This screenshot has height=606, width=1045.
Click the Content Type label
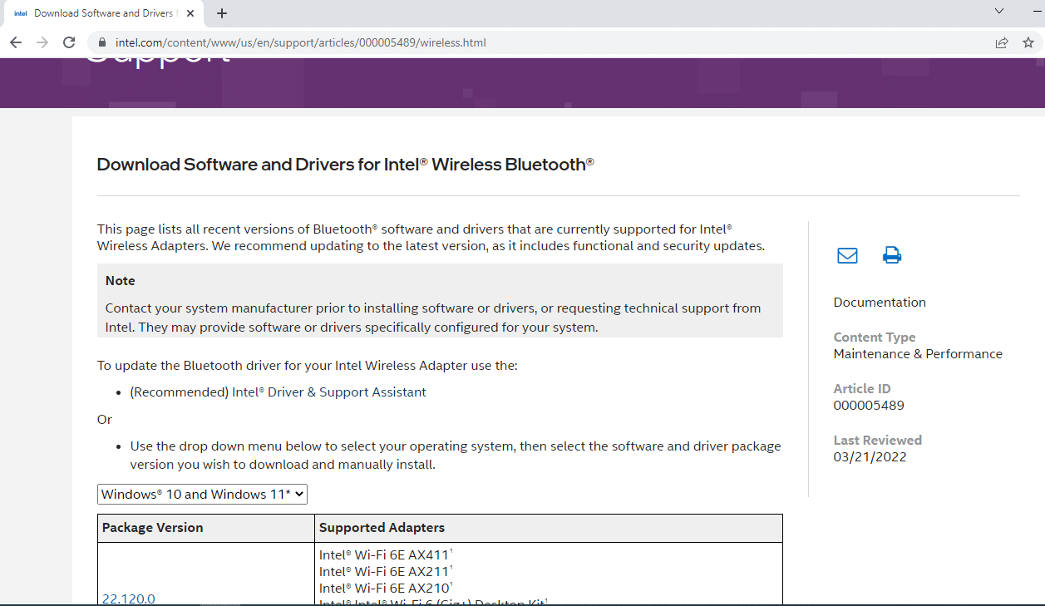[875, 337]
